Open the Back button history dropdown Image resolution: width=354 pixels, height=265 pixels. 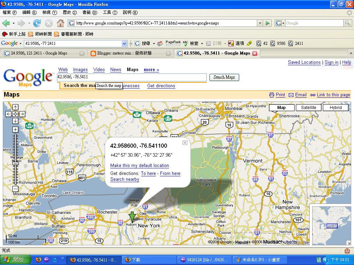(x=13, y=23)
